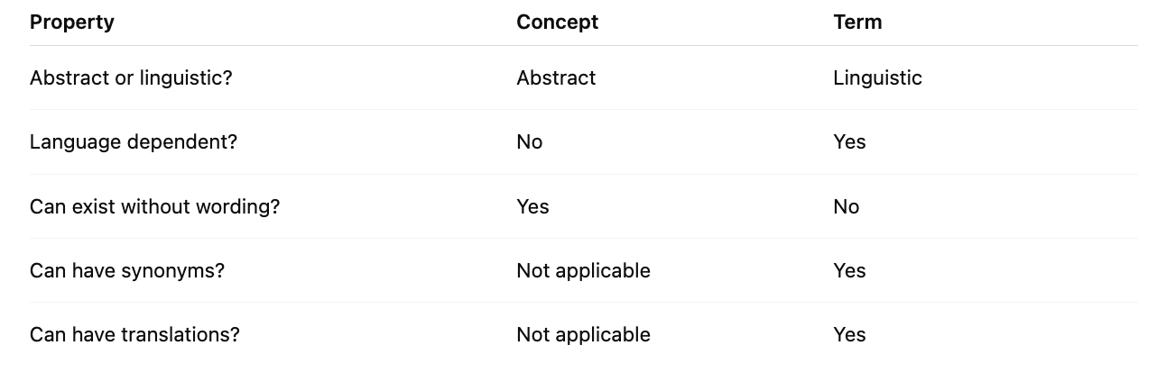
Task: Click 'Not applicable' in the translations row
Action: pos(583,335)
